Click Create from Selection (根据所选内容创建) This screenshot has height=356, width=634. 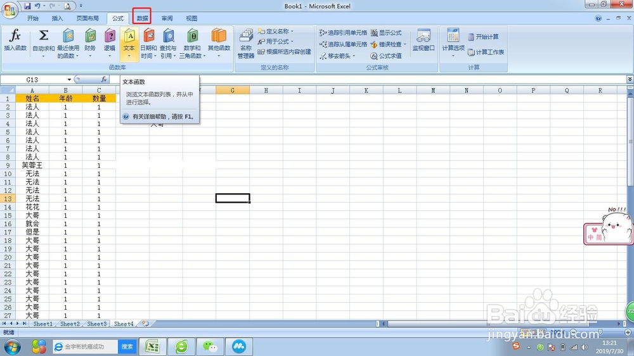pos(285,52)
